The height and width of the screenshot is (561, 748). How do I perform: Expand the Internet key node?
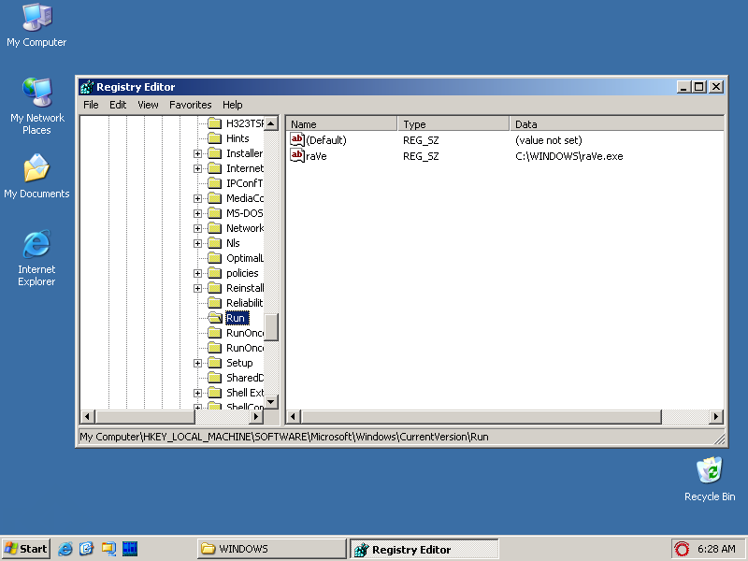pos(197,168)
